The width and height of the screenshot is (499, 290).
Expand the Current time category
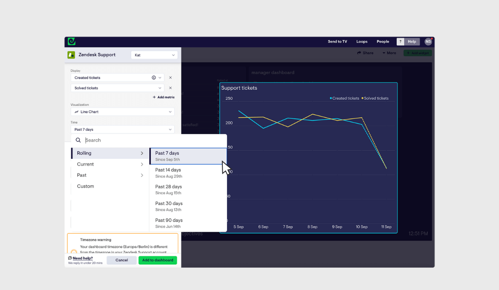tap(110, 164)
